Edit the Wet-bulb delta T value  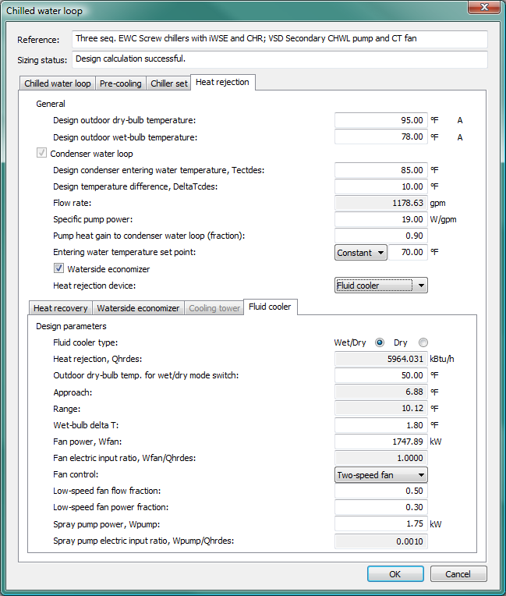tap(380, 425)
